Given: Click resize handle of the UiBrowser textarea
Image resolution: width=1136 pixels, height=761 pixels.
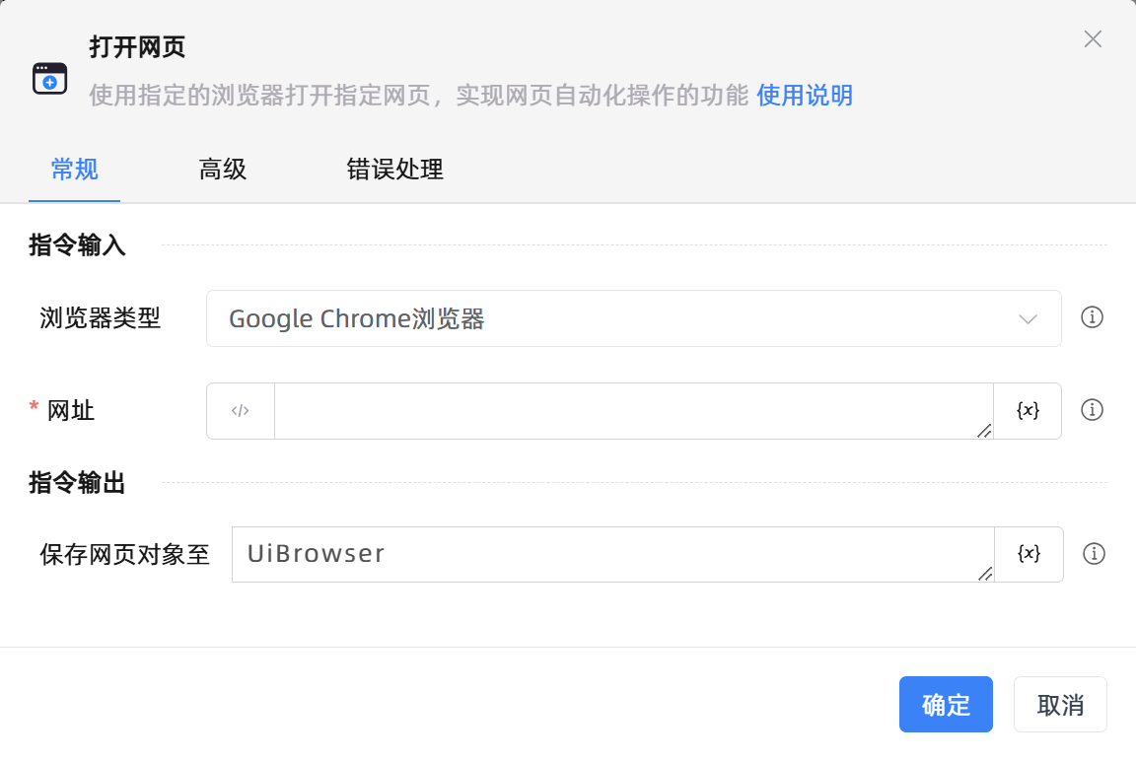Looking at the screenshot, I should coord(985,574).
